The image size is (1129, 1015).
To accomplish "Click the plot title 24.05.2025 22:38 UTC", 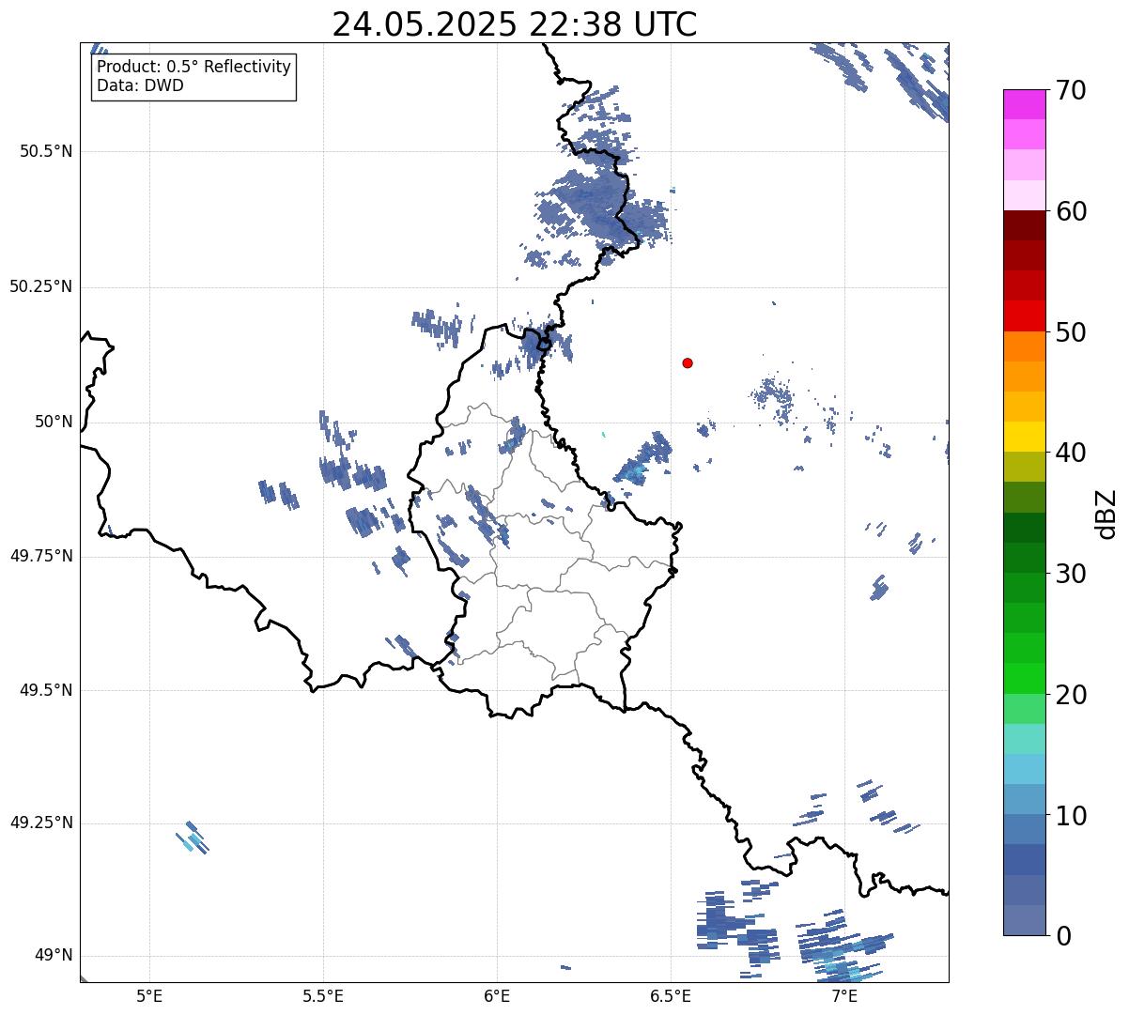I will pyautogui.click(x=515, y=24).
